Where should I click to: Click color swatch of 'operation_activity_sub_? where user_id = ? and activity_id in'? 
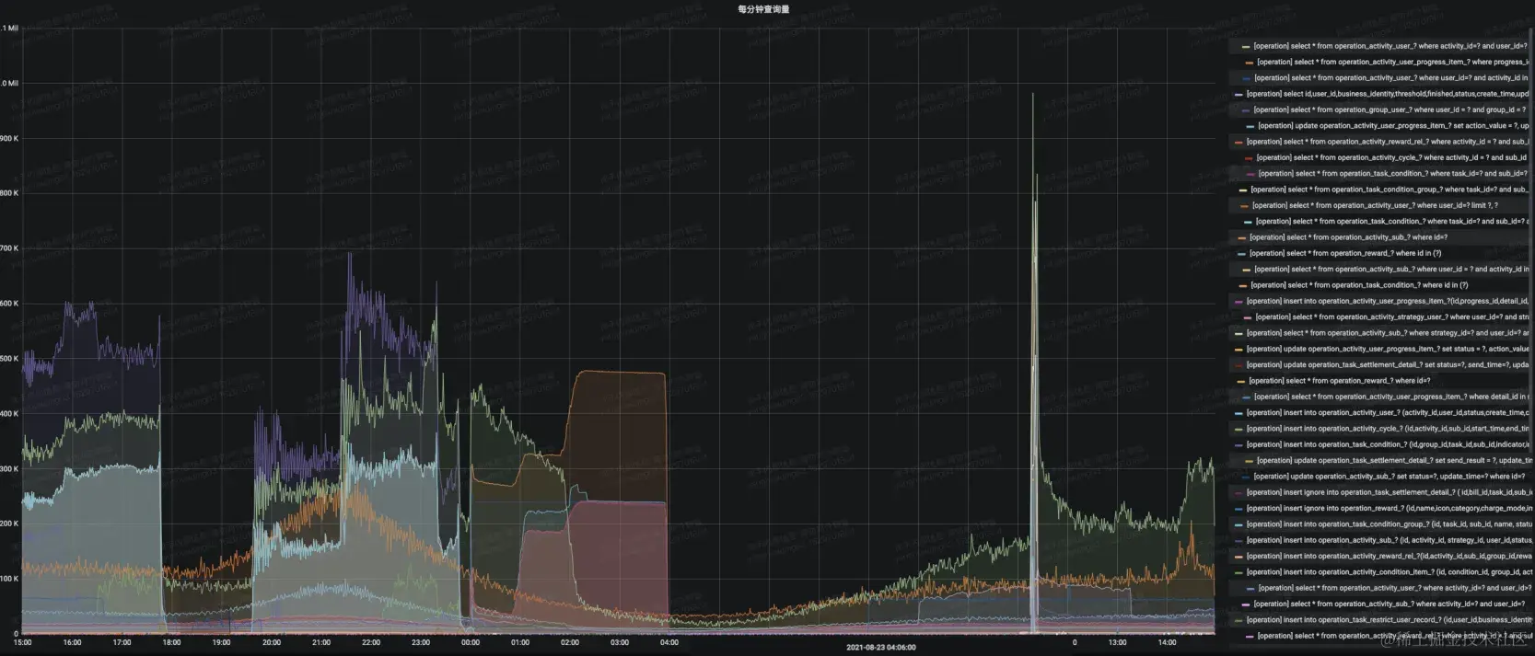[1246, 270]
